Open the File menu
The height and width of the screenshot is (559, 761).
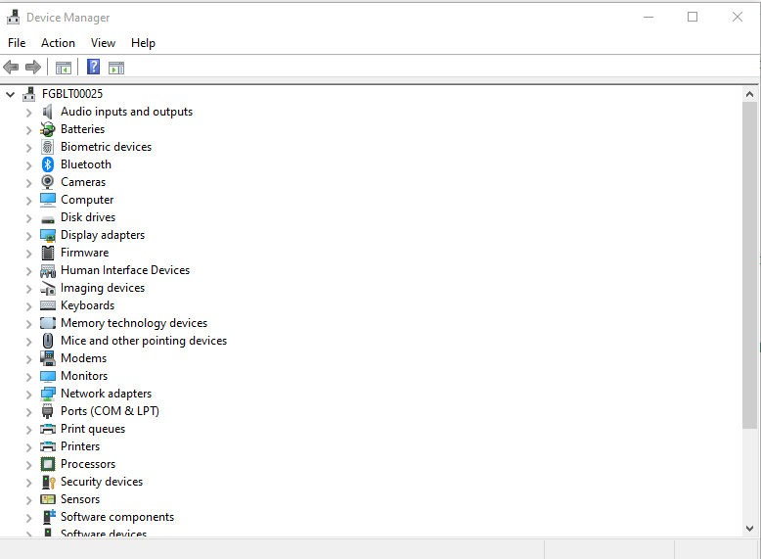[17, 43]
